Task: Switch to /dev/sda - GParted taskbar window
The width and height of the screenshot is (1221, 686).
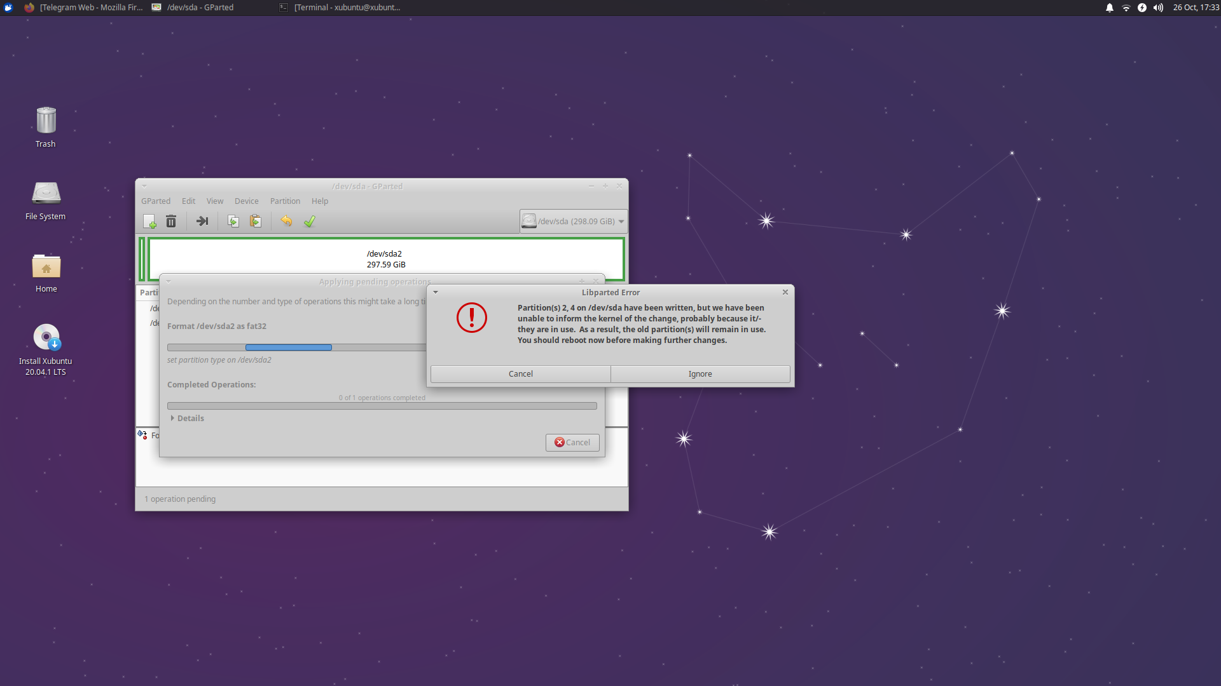Action: (193, 8)
